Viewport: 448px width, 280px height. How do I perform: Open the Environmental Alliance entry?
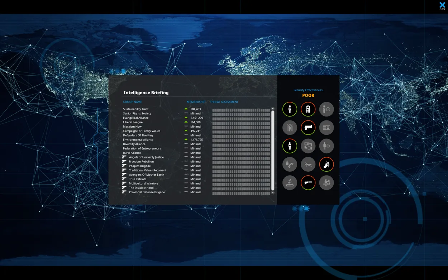(138, 140)
